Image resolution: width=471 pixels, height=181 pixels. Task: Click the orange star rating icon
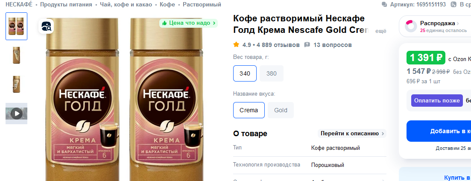(236, 44)
